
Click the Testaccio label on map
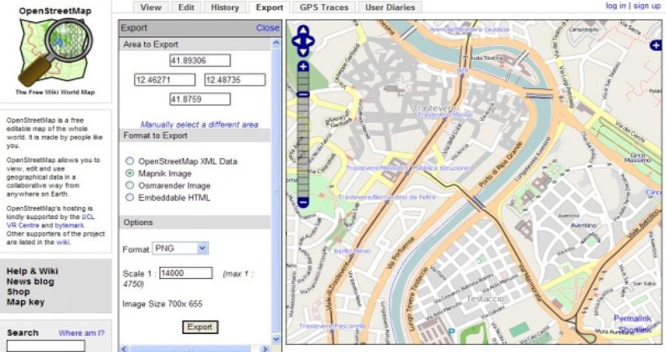click(x=485, y=299)
